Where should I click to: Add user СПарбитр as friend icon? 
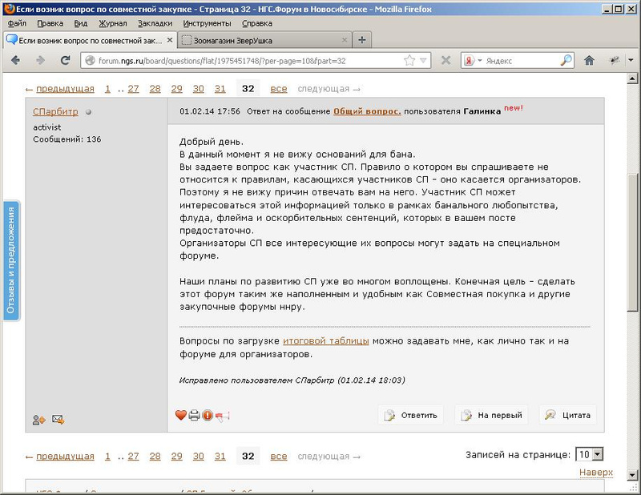tap(38, 419)
